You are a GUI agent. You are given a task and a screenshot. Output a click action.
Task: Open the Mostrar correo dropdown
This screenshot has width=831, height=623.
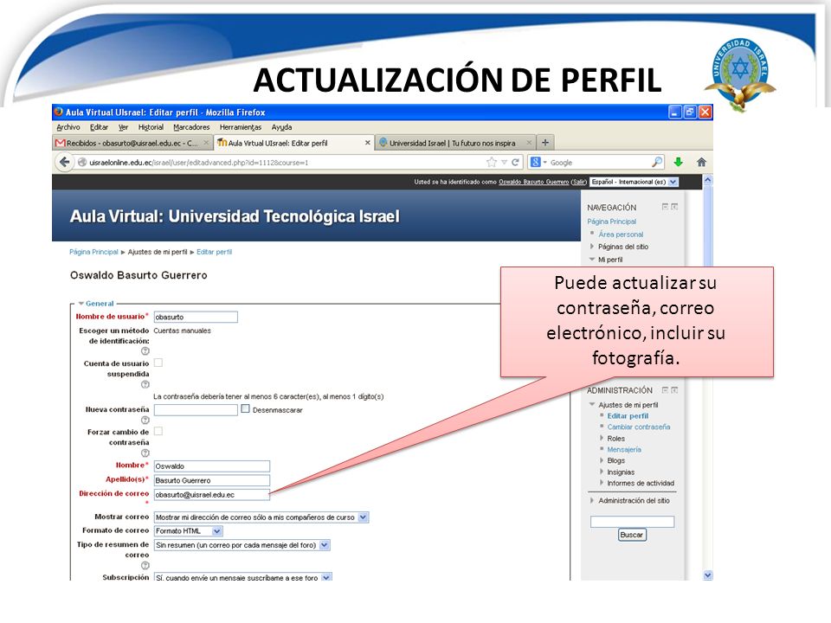(261, 517)
